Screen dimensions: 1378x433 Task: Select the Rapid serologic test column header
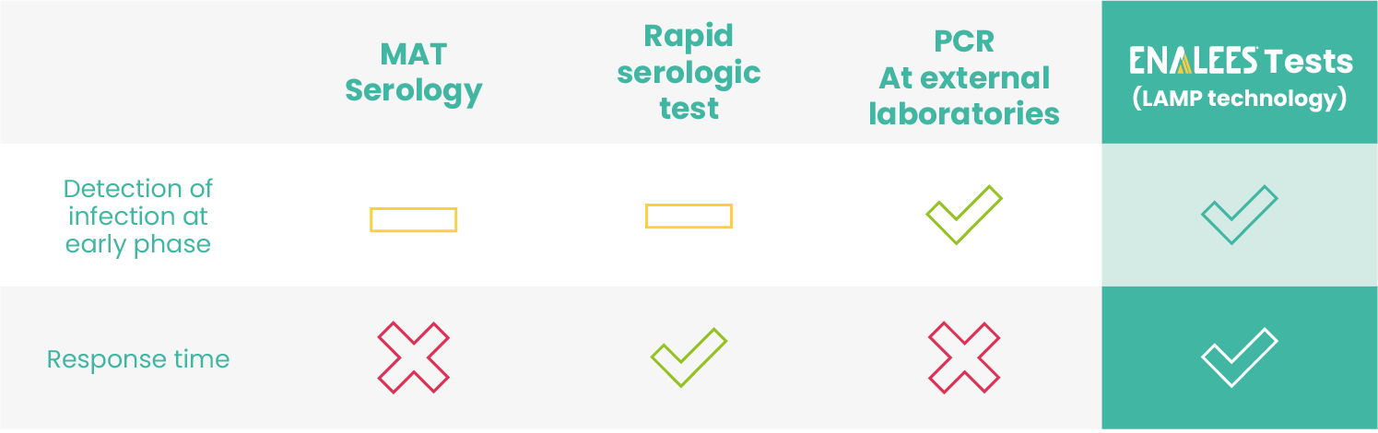(689, 72)
